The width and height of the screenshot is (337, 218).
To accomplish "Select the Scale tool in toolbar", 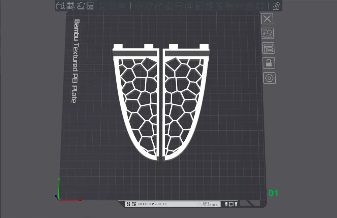I will point(159,6).
